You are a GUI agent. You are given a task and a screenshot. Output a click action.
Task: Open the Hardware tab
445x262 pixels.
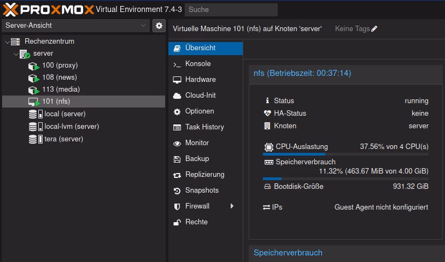pos(206,80)
